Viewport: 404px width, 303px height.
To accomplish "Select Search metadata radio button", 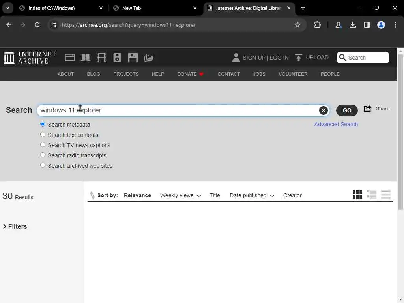I will point(43,124).
